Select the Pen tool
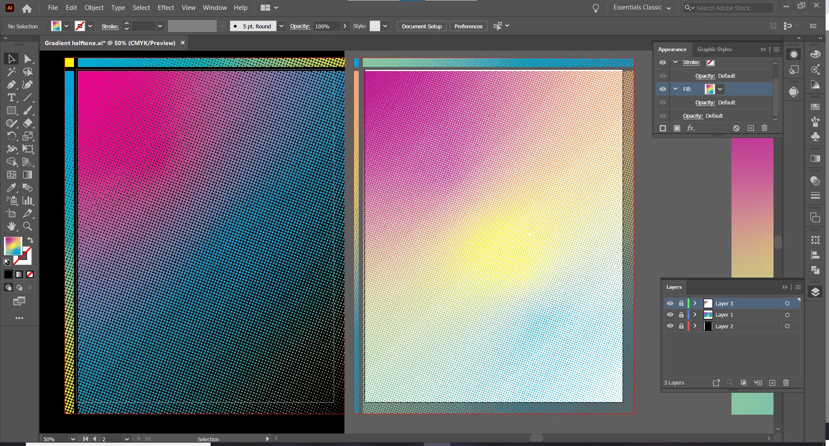 [x=11, y=85]
